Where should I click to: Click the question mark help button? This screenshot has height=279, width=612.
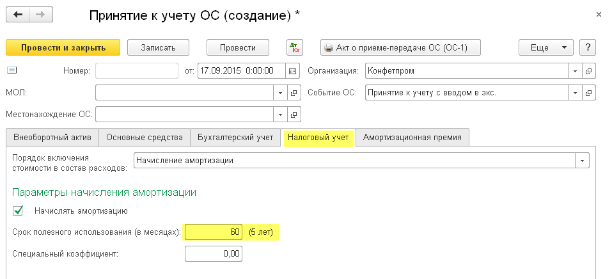[x=587, y=47]
